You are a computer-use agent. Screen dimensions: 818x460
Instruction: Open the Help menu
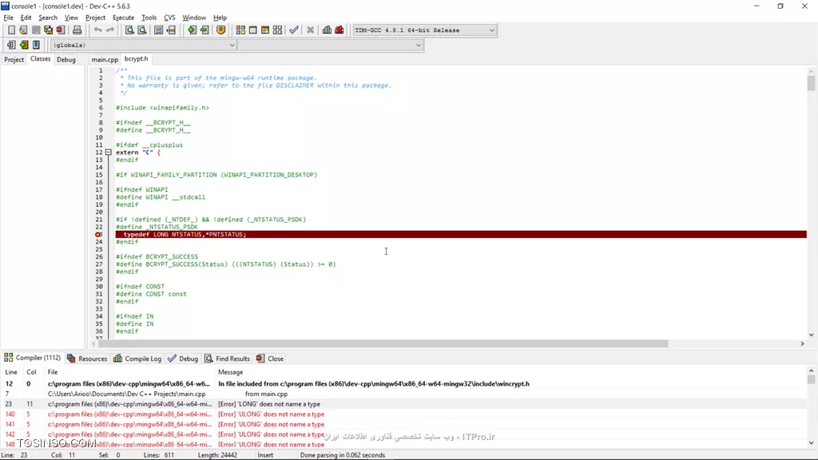[x=220, y=18]
